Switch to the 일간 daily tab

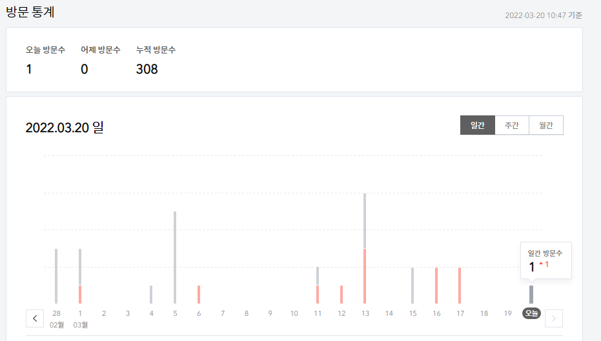click(478, 125)
